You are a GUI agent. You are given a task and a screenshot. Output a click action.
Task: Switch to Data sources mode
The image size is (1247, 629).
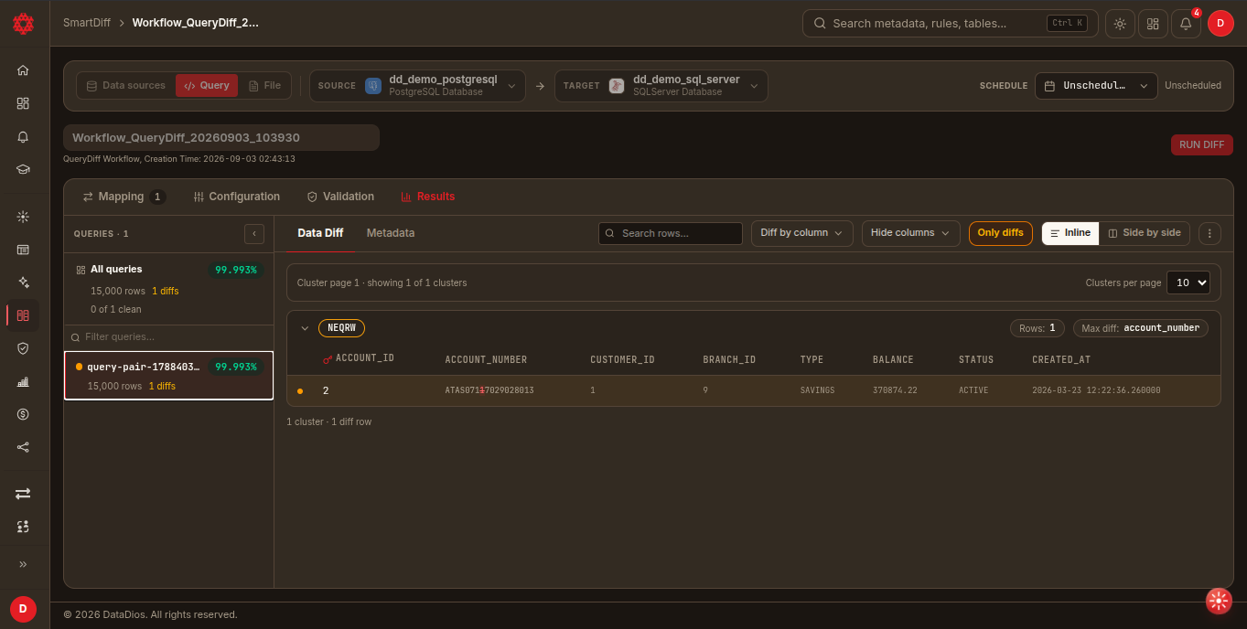[125, 86]
